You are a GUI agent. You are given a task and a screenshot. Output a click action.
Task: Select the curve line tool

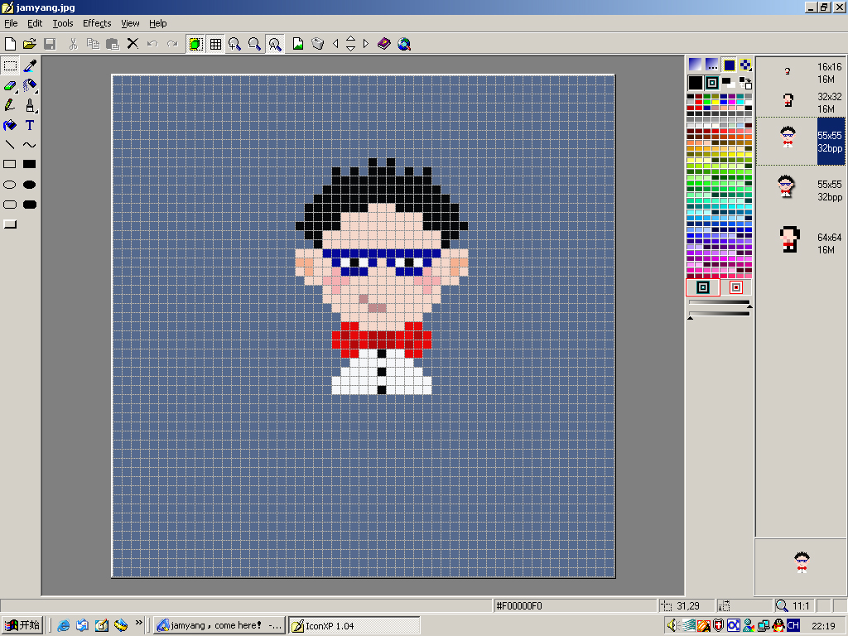pos(30,145)
